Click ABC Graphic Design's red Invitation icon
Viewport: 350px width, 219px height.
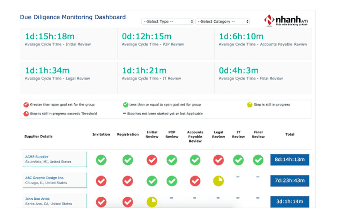click(x=101, y=181)
